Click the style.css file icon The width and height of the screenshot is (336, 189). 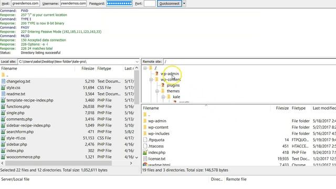coord(3,88)
